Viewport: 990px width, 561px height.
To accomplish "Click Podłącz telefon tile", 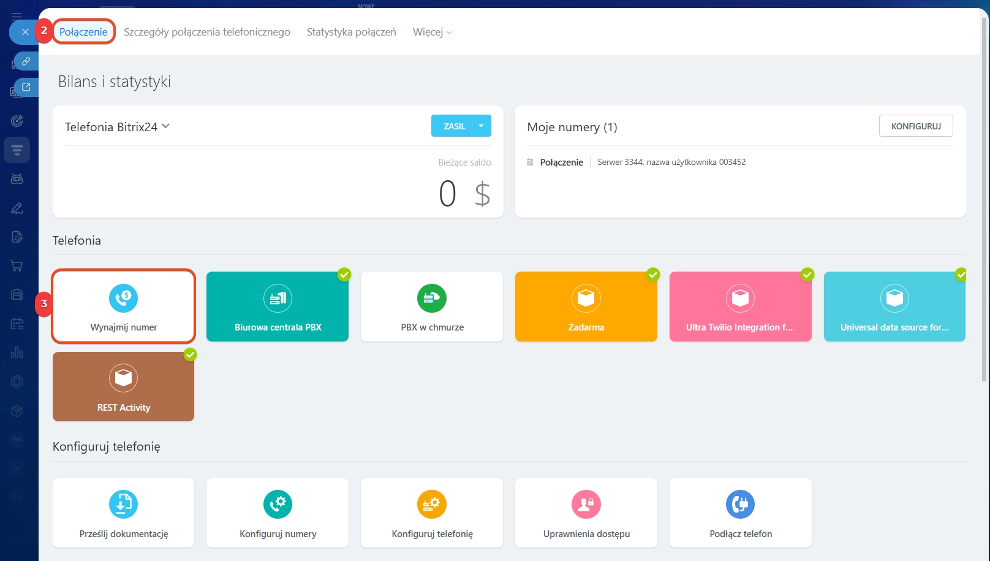I will pyautogui.click(x=740, y=513).
